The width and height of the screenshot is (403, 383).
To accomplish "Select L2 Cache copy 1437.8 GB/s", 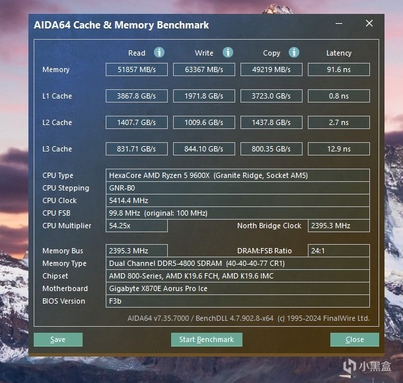I will coord(272,122).
